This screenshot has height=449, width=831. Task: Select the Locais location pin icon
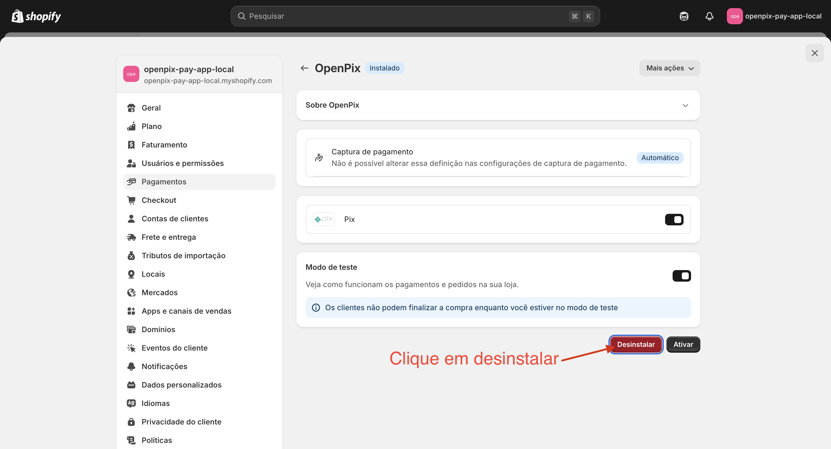click(x=132, y=274)
